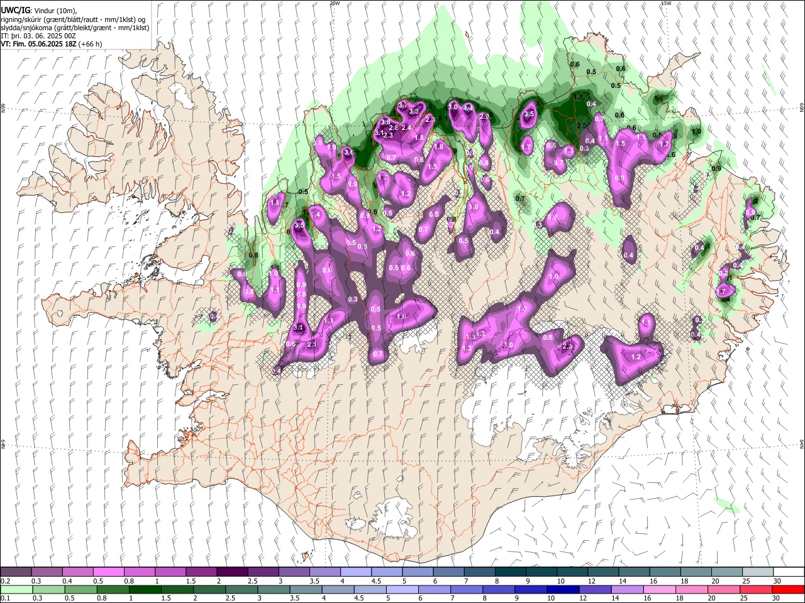The height and width of the screenshot is (603, 805).
Task: Click the white 30+ snow legend swatch
Action: point(788,572)
